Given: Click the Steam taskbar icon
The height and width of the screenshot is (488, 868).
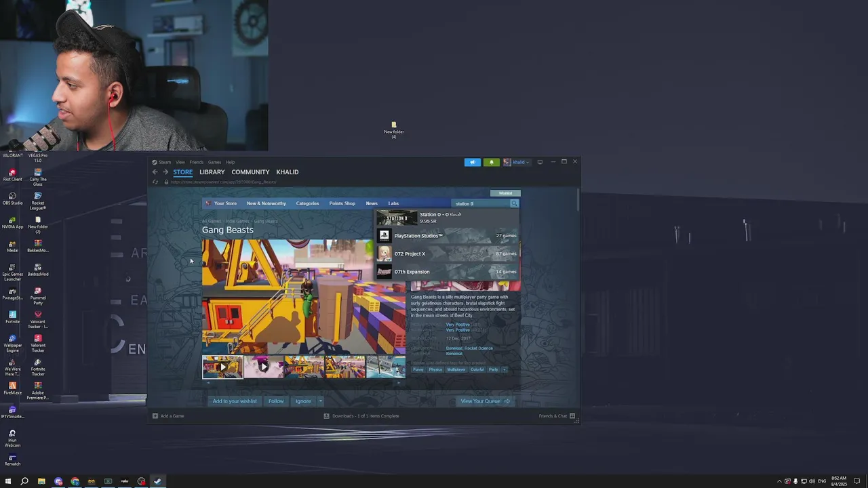Looking at the screenshot, I should (x=157, y=481).
